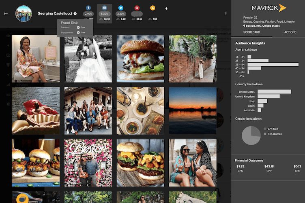
Task: Open the overhead table of dishes photo
Action: [x=140, y=111]
